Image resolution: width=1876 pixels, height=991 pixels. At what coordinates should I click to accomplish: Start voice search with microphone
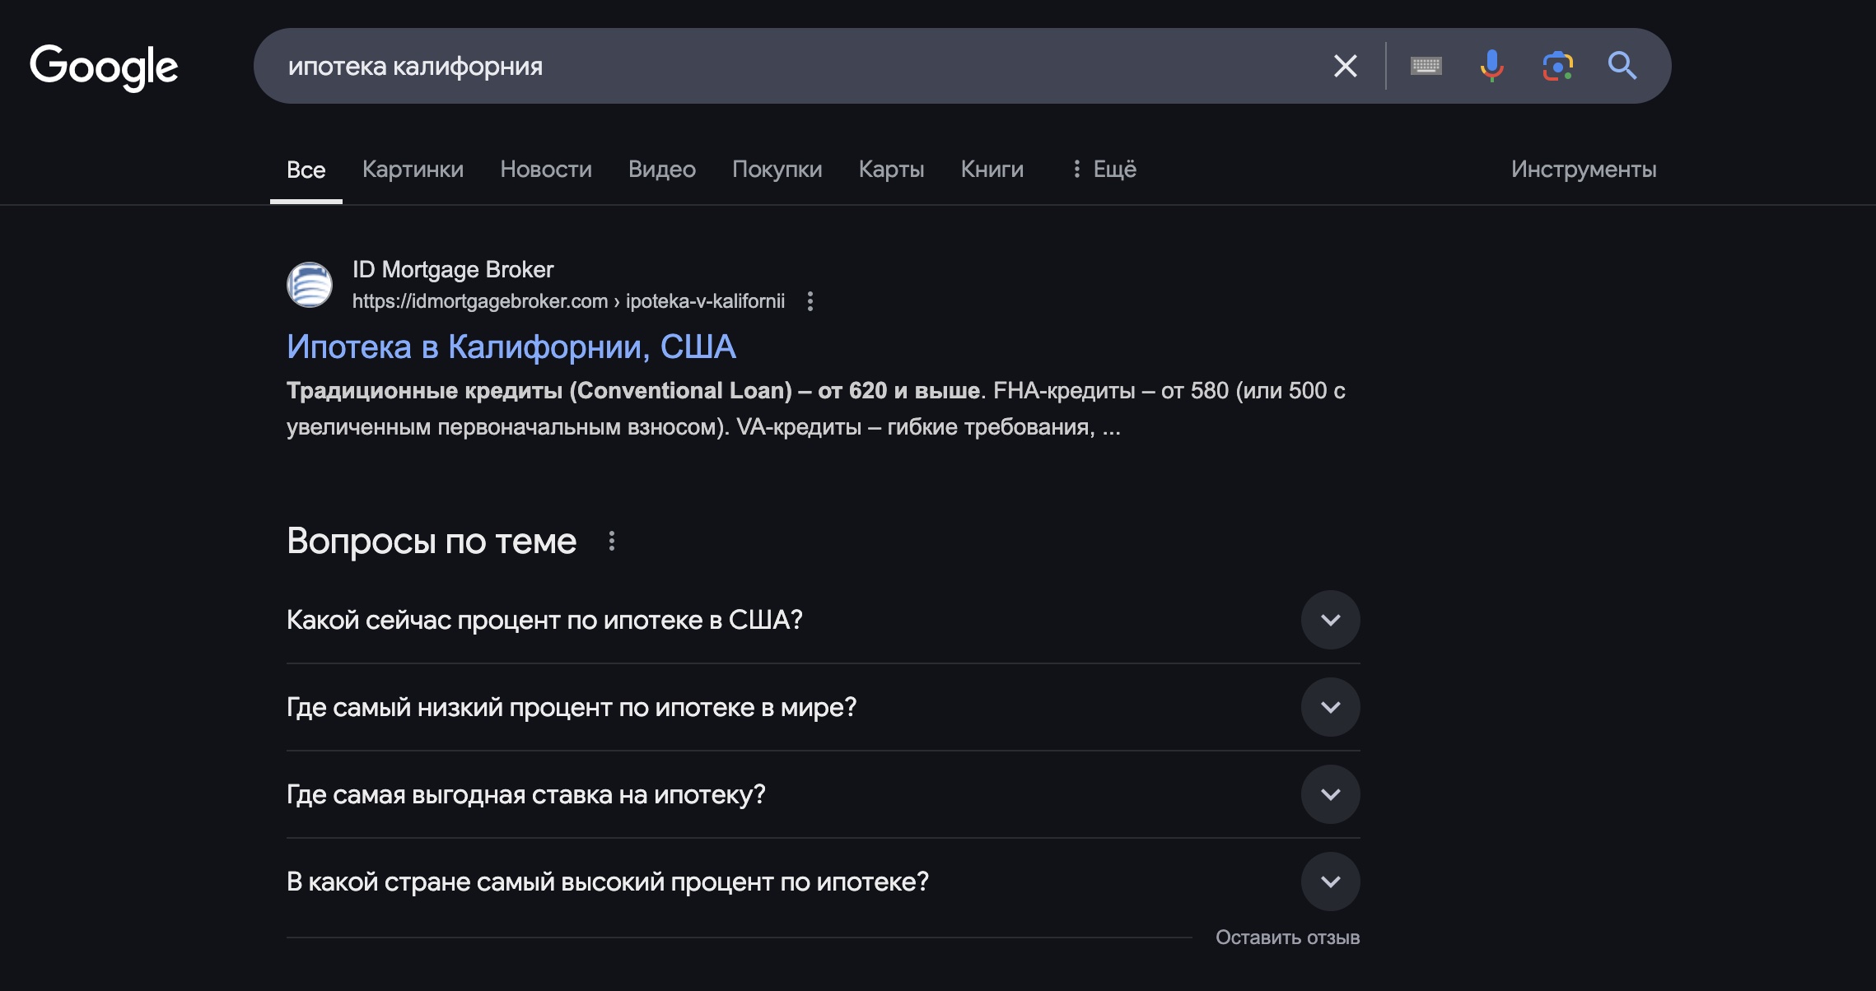[x=1491, y=66]
